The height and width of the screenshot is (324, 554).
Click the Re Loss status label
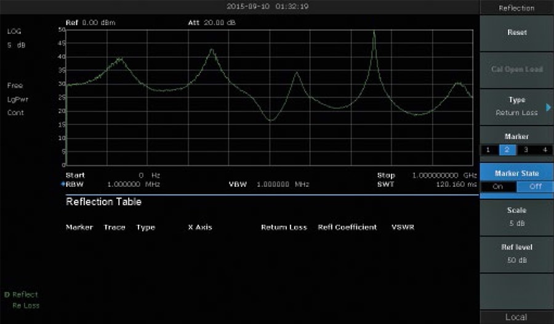[x=26, y=306]
